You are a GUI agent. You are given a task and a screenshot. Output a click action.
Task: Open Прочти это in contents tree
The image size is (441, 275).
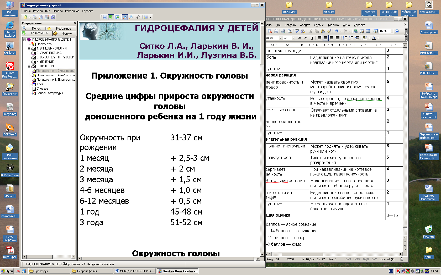click(x=44, y=44)
